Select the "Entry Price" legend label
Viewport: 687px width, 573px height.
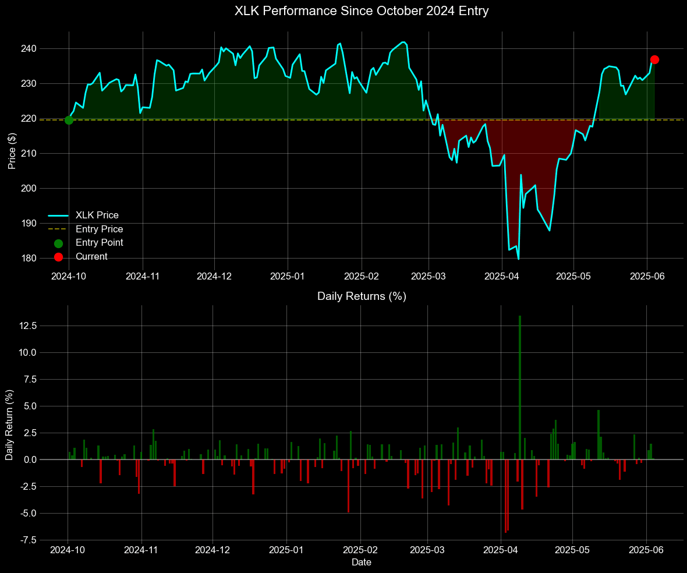(x=100, y=229)
